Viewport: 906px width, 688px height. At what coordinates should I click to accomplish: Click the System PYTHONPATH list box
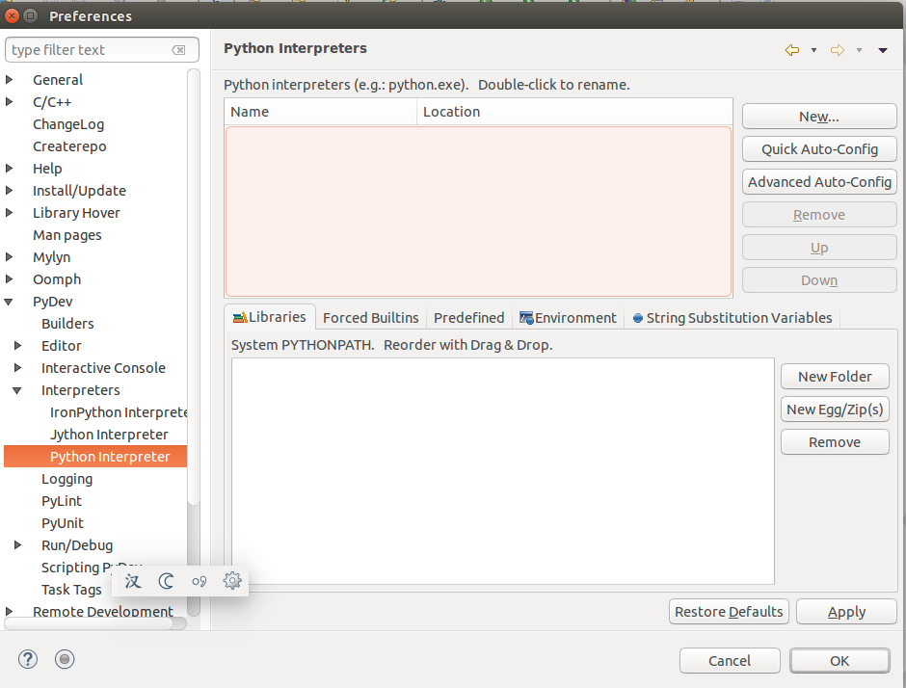(x=503, y=471)
